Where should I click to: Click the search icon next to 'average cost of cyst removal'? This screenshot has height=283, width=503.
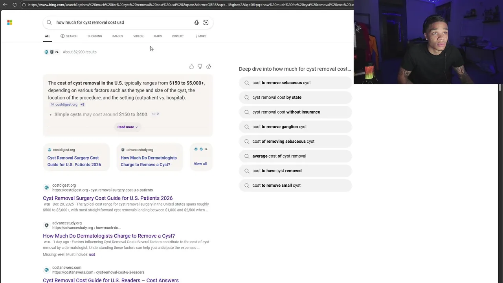(247, 156)
